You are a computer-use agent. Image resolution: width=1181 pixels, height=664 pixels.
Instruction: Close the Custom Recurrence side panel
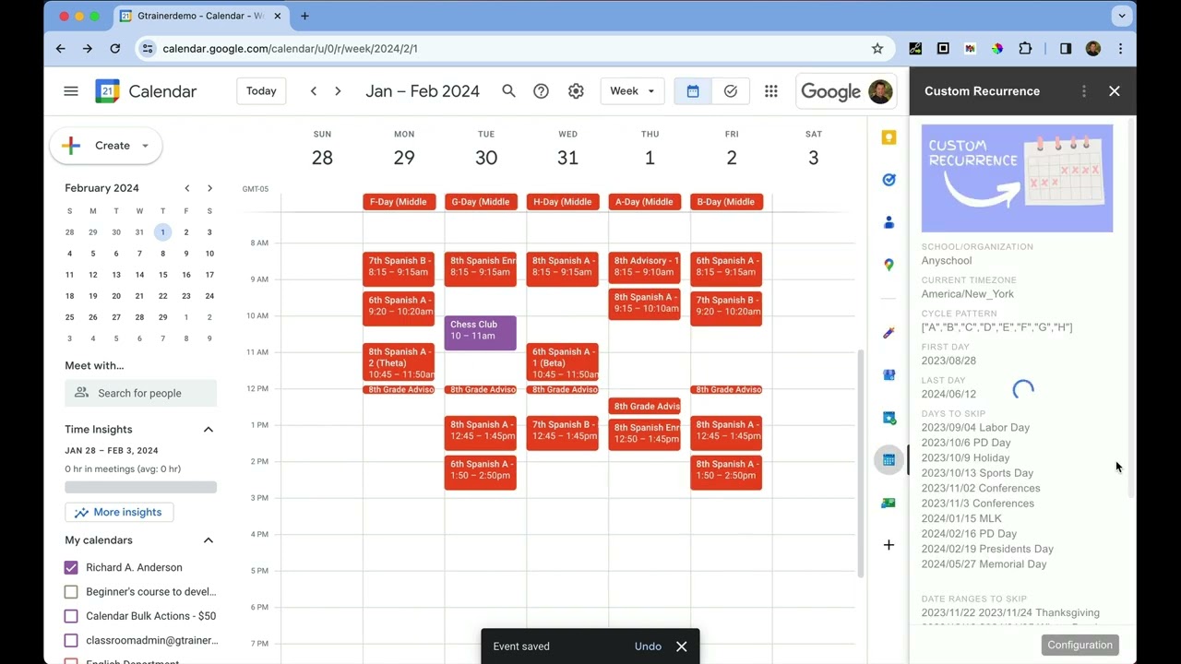coord(1115,91)
